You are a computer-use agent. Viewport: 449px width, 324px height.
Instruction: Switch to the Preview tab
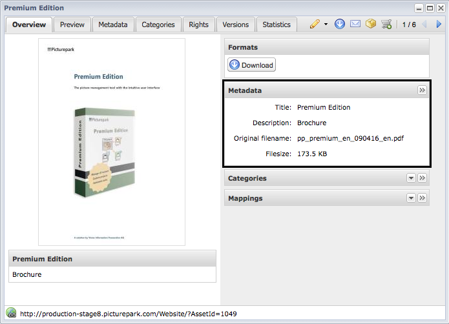point(72,25)
